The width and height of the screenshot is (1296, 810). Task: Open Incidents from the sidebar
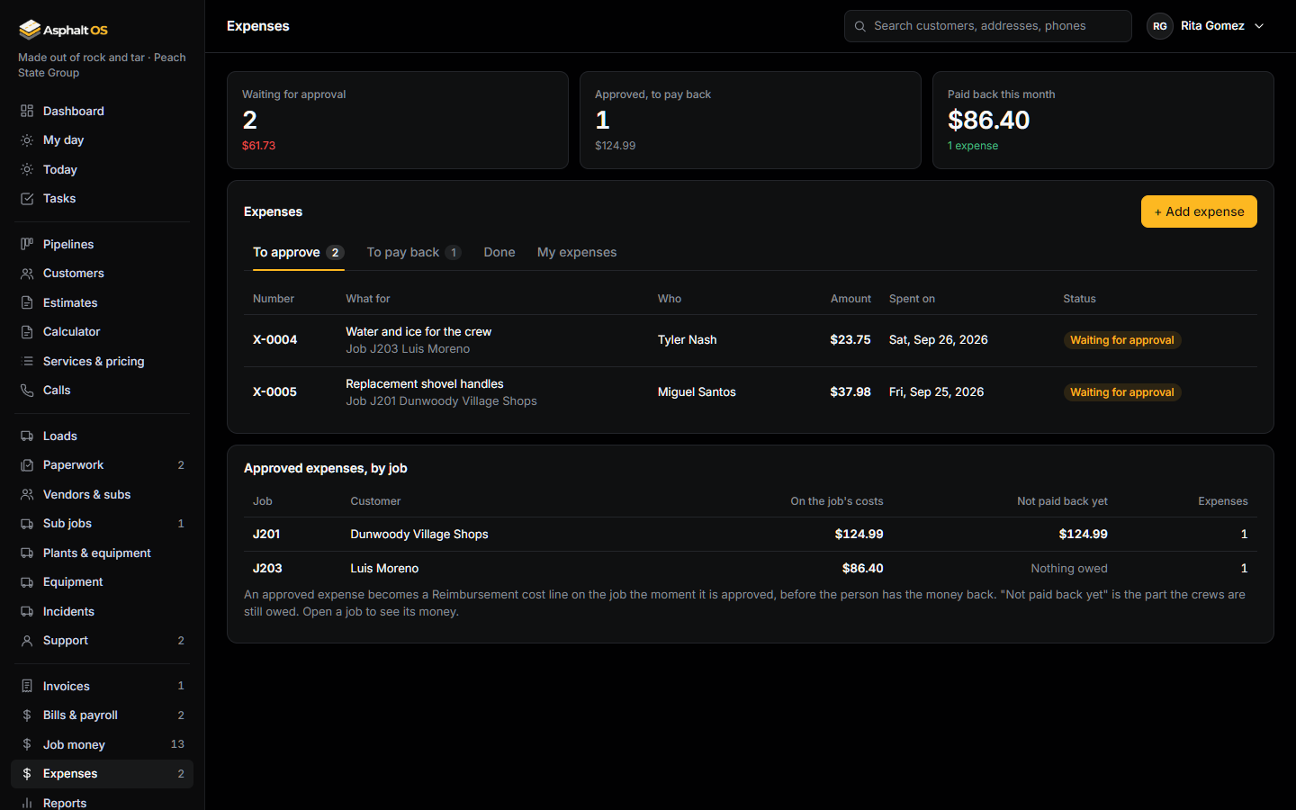pyautogui.click(x=102, y=611)
